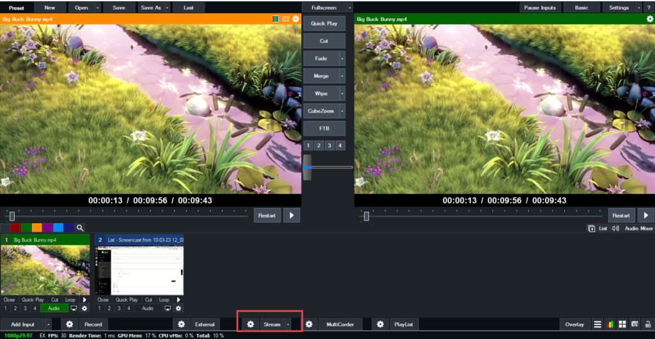Image resolution: width=655 pixels, height=339 pixels.
Task: Click the preview fullscreen rectangle icon
Action: [x=286, y=19]
